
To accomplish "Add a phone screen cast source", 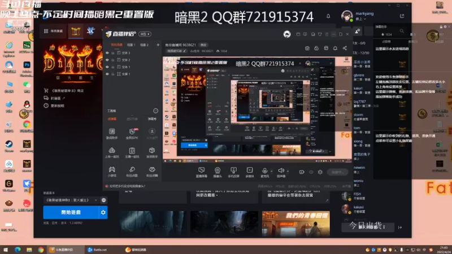I will point(233,172).
